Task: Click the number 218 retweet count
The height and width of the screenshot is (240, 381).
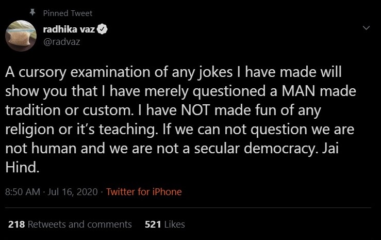Action: (16, 225)
